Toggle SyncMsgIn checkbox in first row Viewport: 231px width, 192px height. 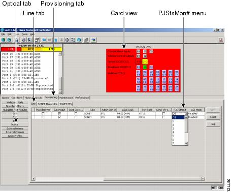[59, 114]
